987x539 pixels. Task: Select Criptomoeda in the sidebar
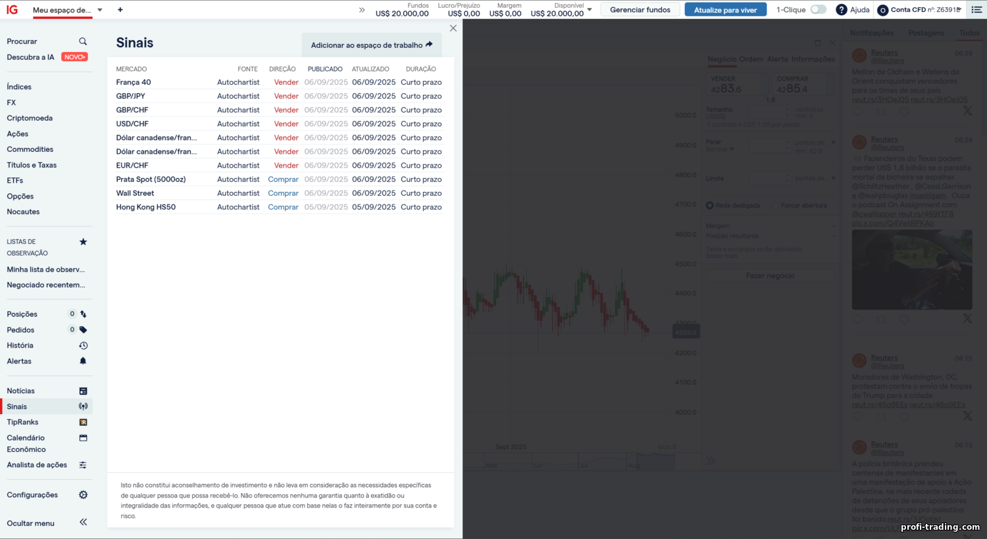30,118
